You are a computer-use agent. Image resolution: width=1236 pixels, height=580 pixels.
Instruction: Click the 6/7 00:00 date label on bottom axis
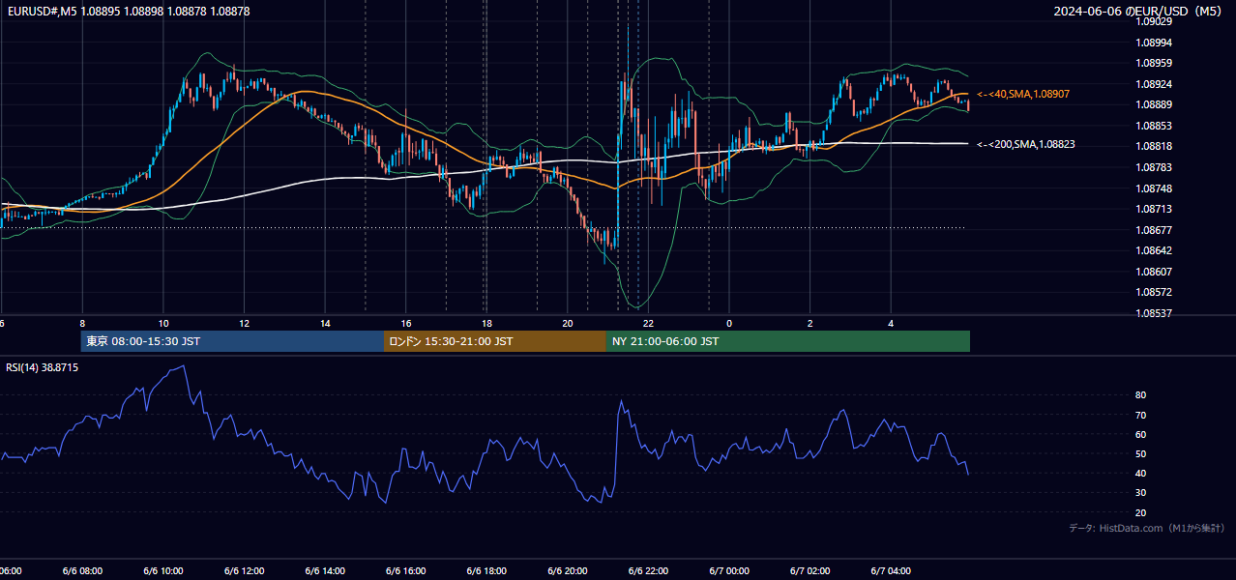pos(729,571)
